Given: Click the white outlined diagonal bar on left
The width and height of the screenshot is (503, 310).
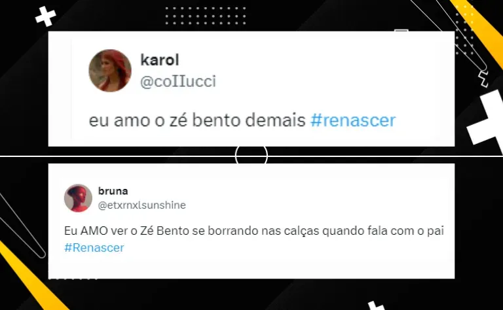Looking at the screenshot, I should click(21, 226).
